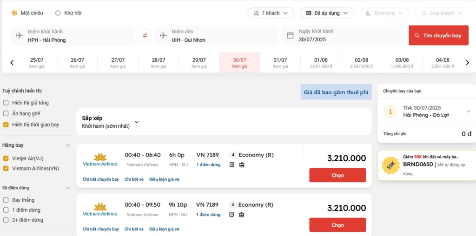Go to previous dates with left arrow
The image size is (476, 236).
click(x=12, y=63)
